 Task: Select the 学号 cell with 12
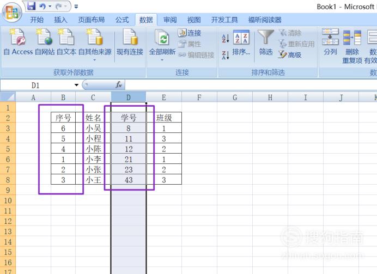click(129, 149)
